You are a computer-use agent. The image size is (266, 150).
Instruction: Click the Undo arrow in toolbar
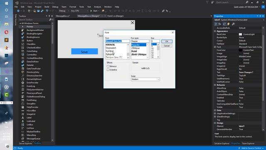47,11
